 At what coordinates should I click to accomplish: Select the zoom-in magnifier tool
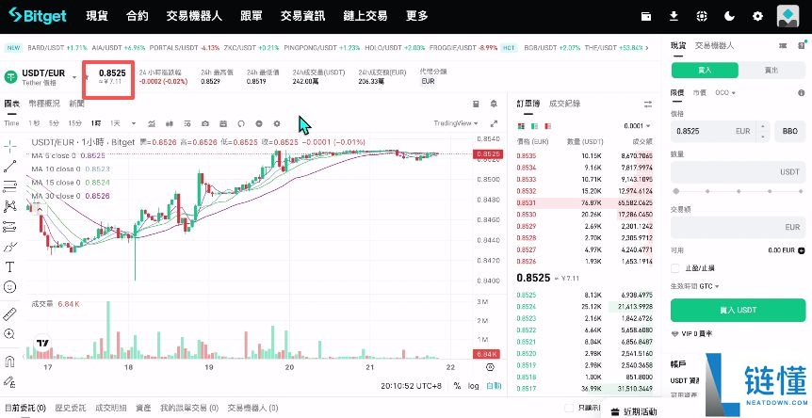[x=9, y=333]
